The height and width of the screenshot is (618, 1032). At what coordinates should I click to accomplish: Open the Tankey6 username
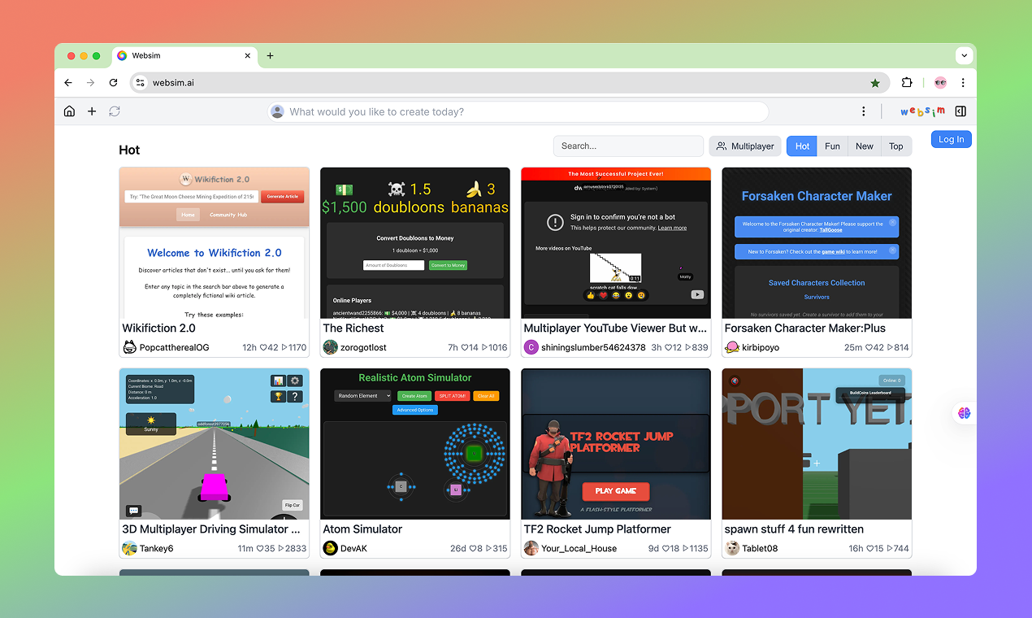click(156, 548)
